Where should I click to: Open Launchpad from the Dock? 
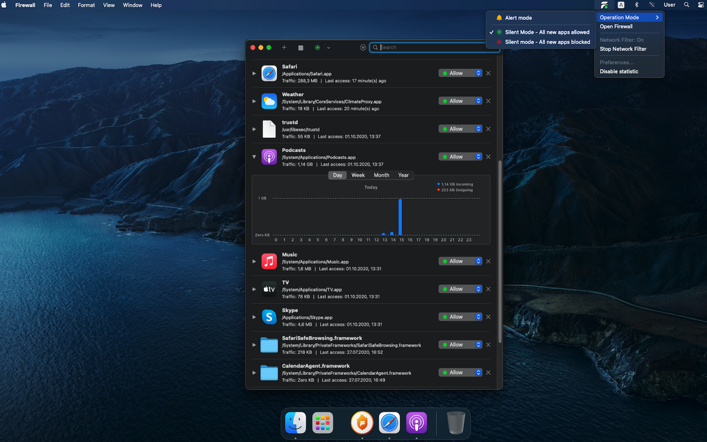point(323,423)
